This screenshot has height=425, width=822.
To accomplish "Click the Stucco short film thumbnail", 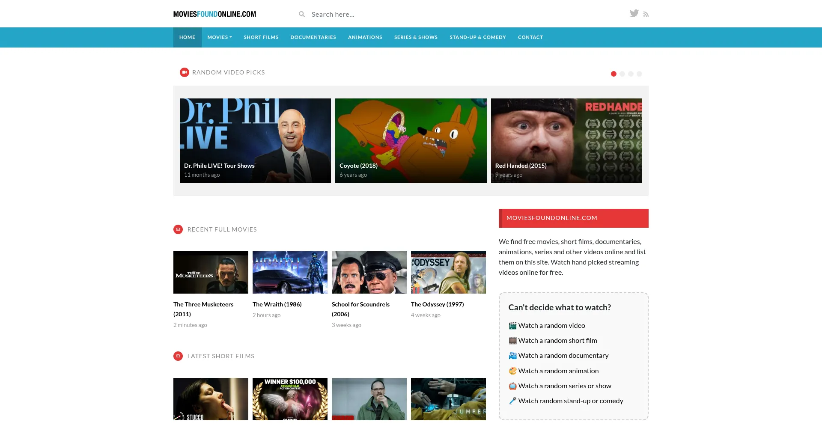I will tap(211, 399).
